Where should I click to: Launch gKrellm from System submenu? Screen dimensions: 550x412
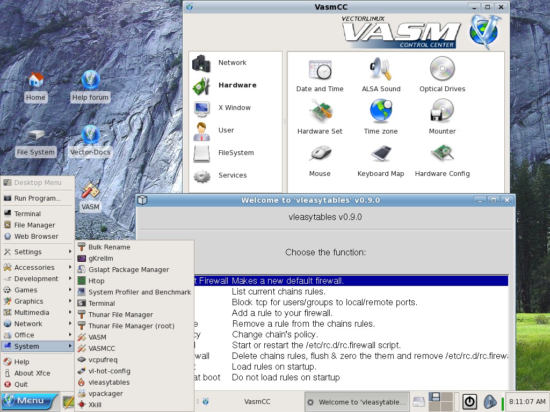[135, 258]
